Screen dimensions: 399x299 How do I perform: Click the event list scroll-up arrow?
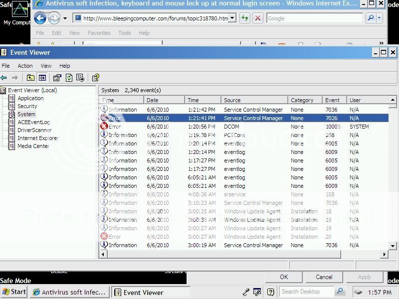[x=393, y=100]
